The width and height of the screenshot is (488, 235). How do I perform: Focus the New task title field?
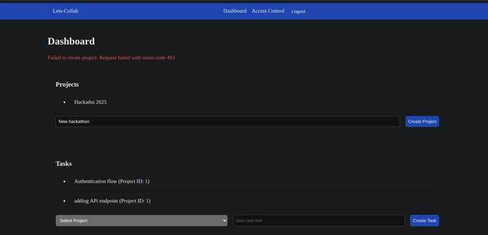coord(318,220)
